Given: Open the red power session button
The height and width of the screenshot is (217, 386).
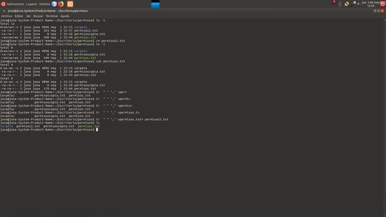Looking at the screenshot, I should 382,4.
